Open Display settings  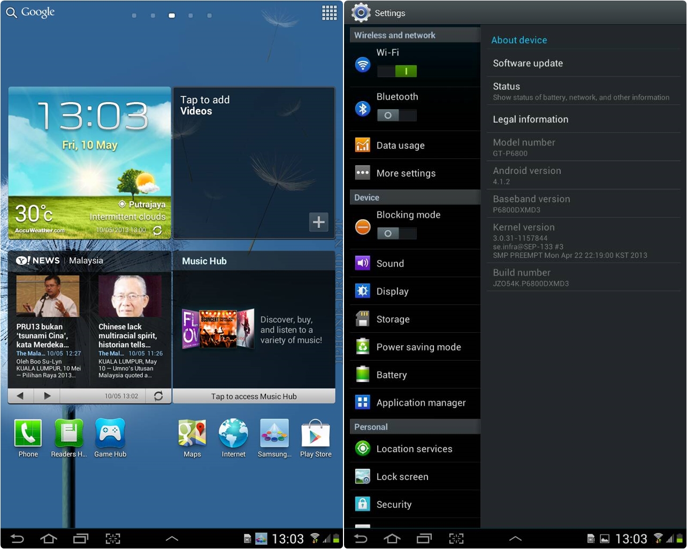pos(392,291)
